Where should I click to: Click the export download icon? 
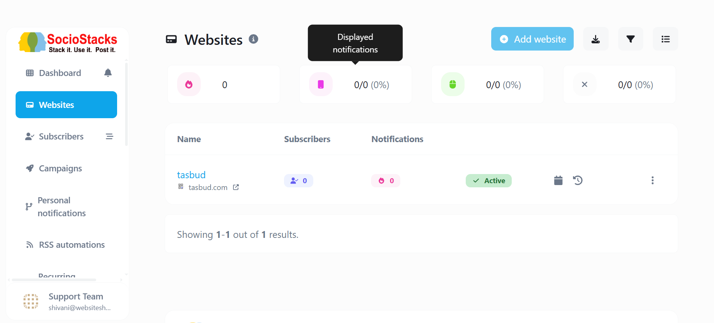(596, 39)
